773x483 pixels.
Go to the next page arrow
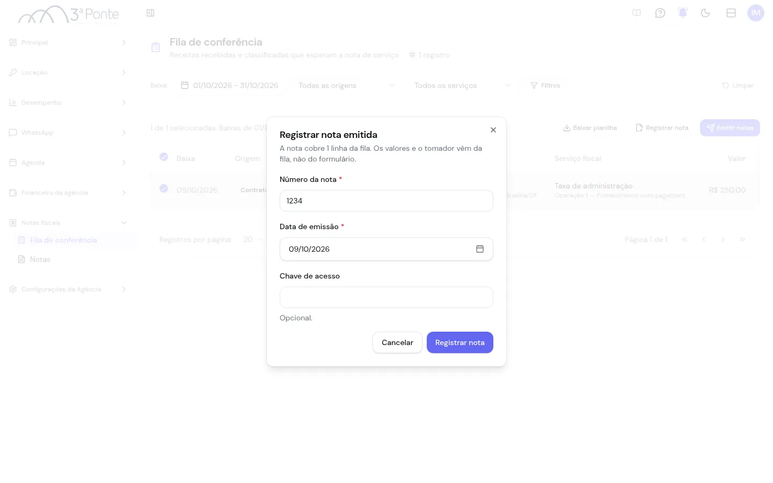pyautogui.click(x=723, y=239)
